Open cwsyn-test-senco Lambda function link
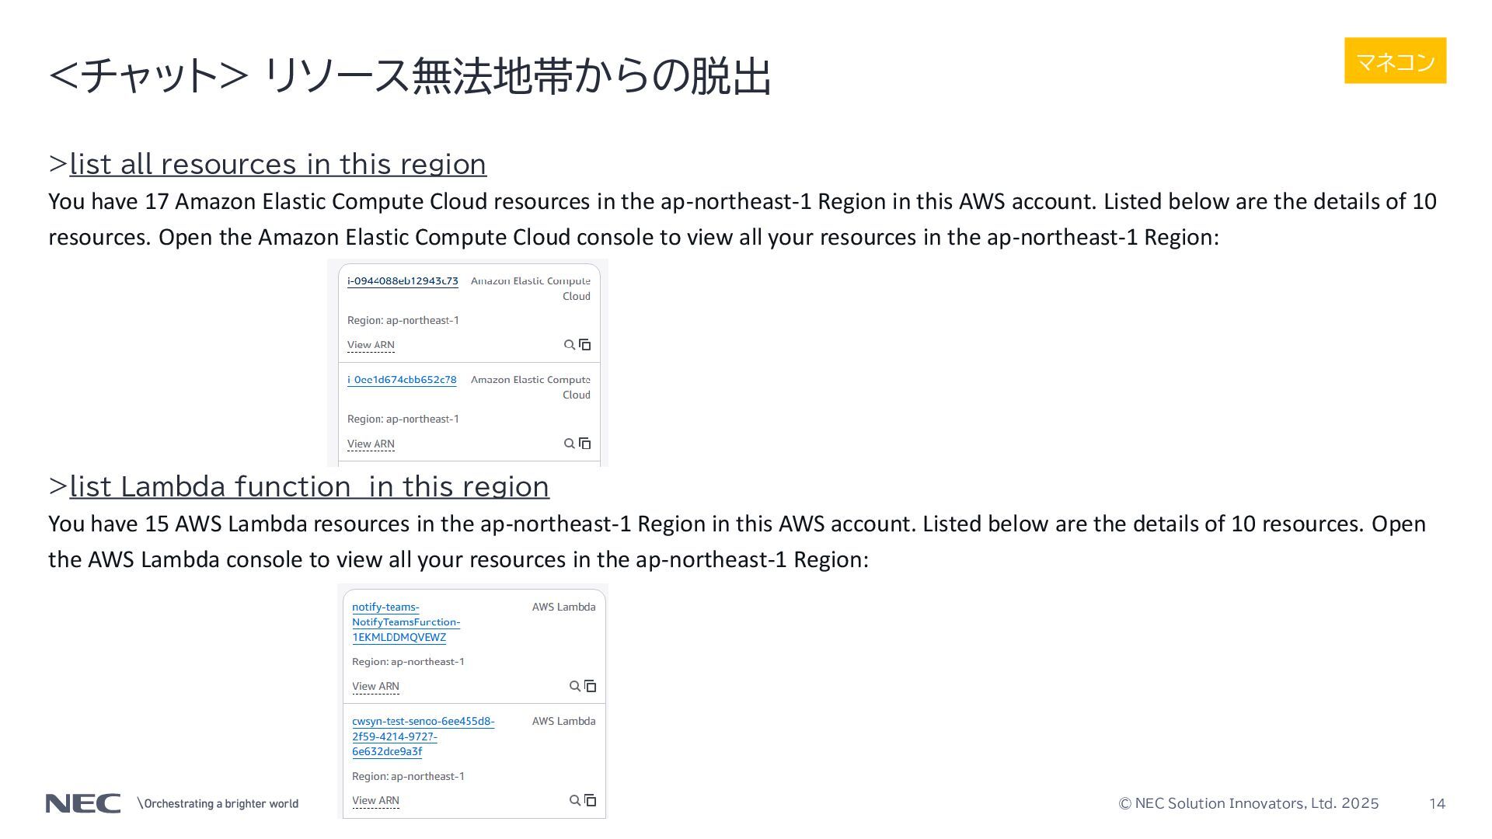Viewport: 1492px width, 839px height. (x=423, y=736)
